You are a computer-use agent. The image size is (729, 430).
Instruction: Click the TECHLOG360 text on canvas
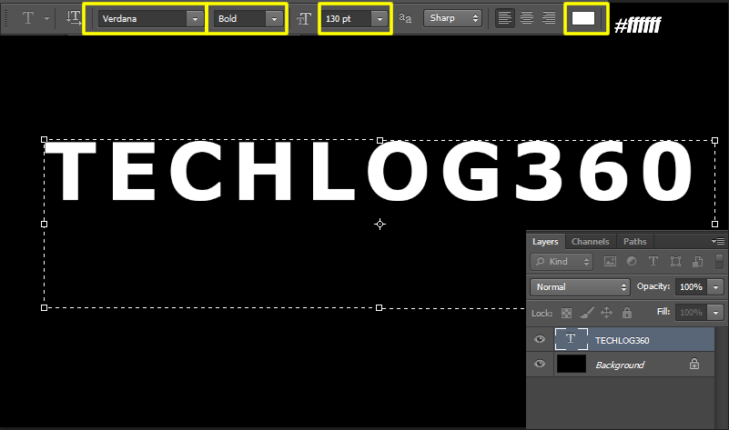pyautogui.click(x=370, y=172)
